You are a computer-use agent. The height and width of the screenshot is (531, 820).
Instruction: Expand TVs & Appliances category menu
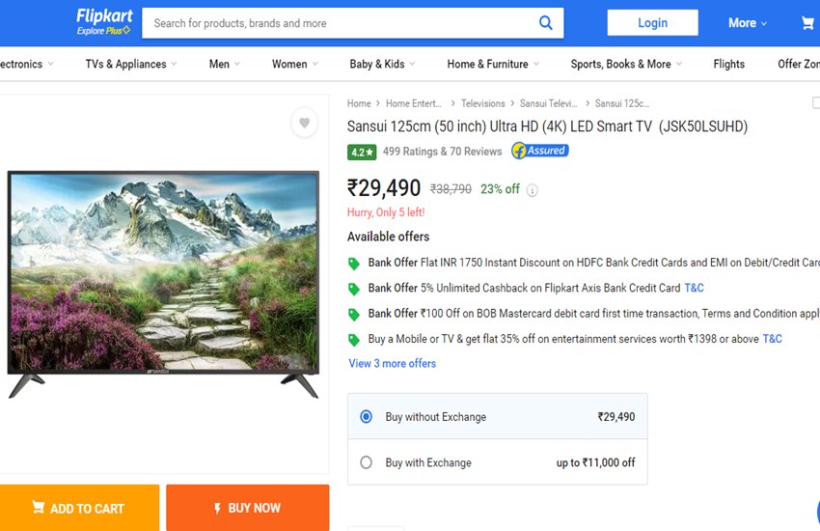pyautogui.click(x=132, y=65)
